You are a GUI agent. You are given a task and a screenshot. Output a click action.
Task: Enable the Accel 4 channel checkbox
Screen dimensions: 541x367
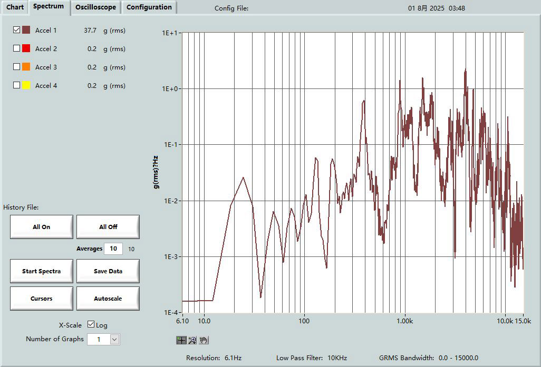pyautogui.click(x=16, y=85)
